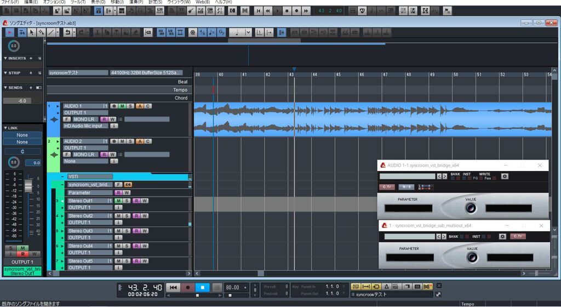This screenshot has width=561, height=307.
Task: Open the mixer icon in main toolbar
Action: click(x=108, y=11)
